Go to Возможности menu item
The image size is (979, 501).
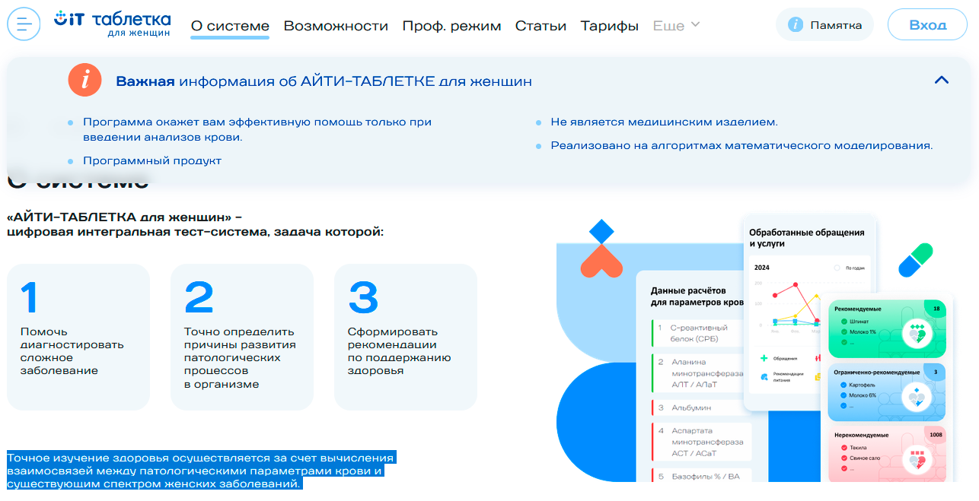[x=336, y=26]
